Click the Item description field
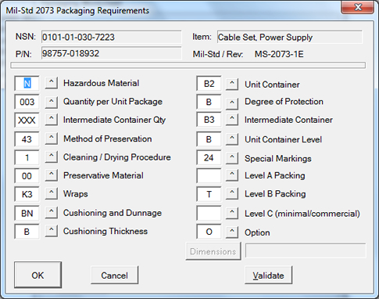 [x=289, y=37]
